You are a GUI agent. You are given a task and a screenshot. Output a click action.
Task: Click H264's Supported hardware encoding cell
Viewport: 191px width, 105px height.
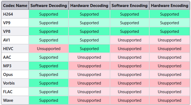169,14
